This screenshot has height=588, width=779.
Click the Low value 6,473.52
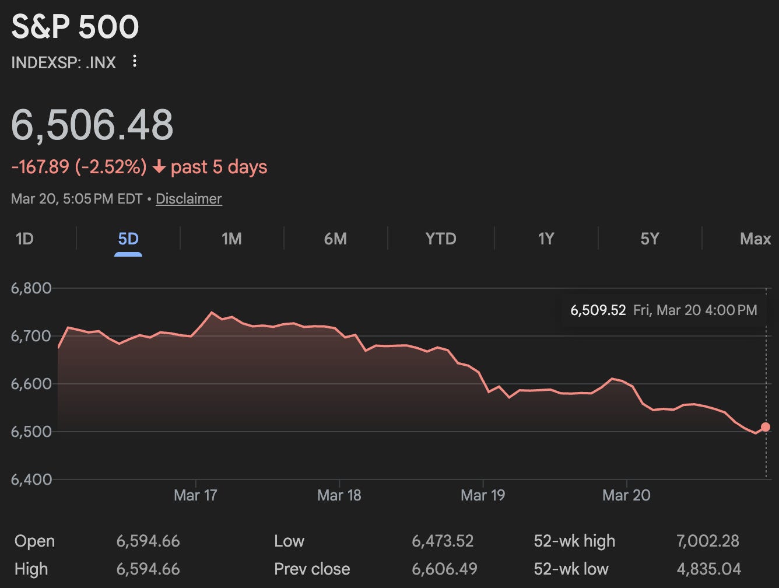pyautogui.click(x=443, y=541)
